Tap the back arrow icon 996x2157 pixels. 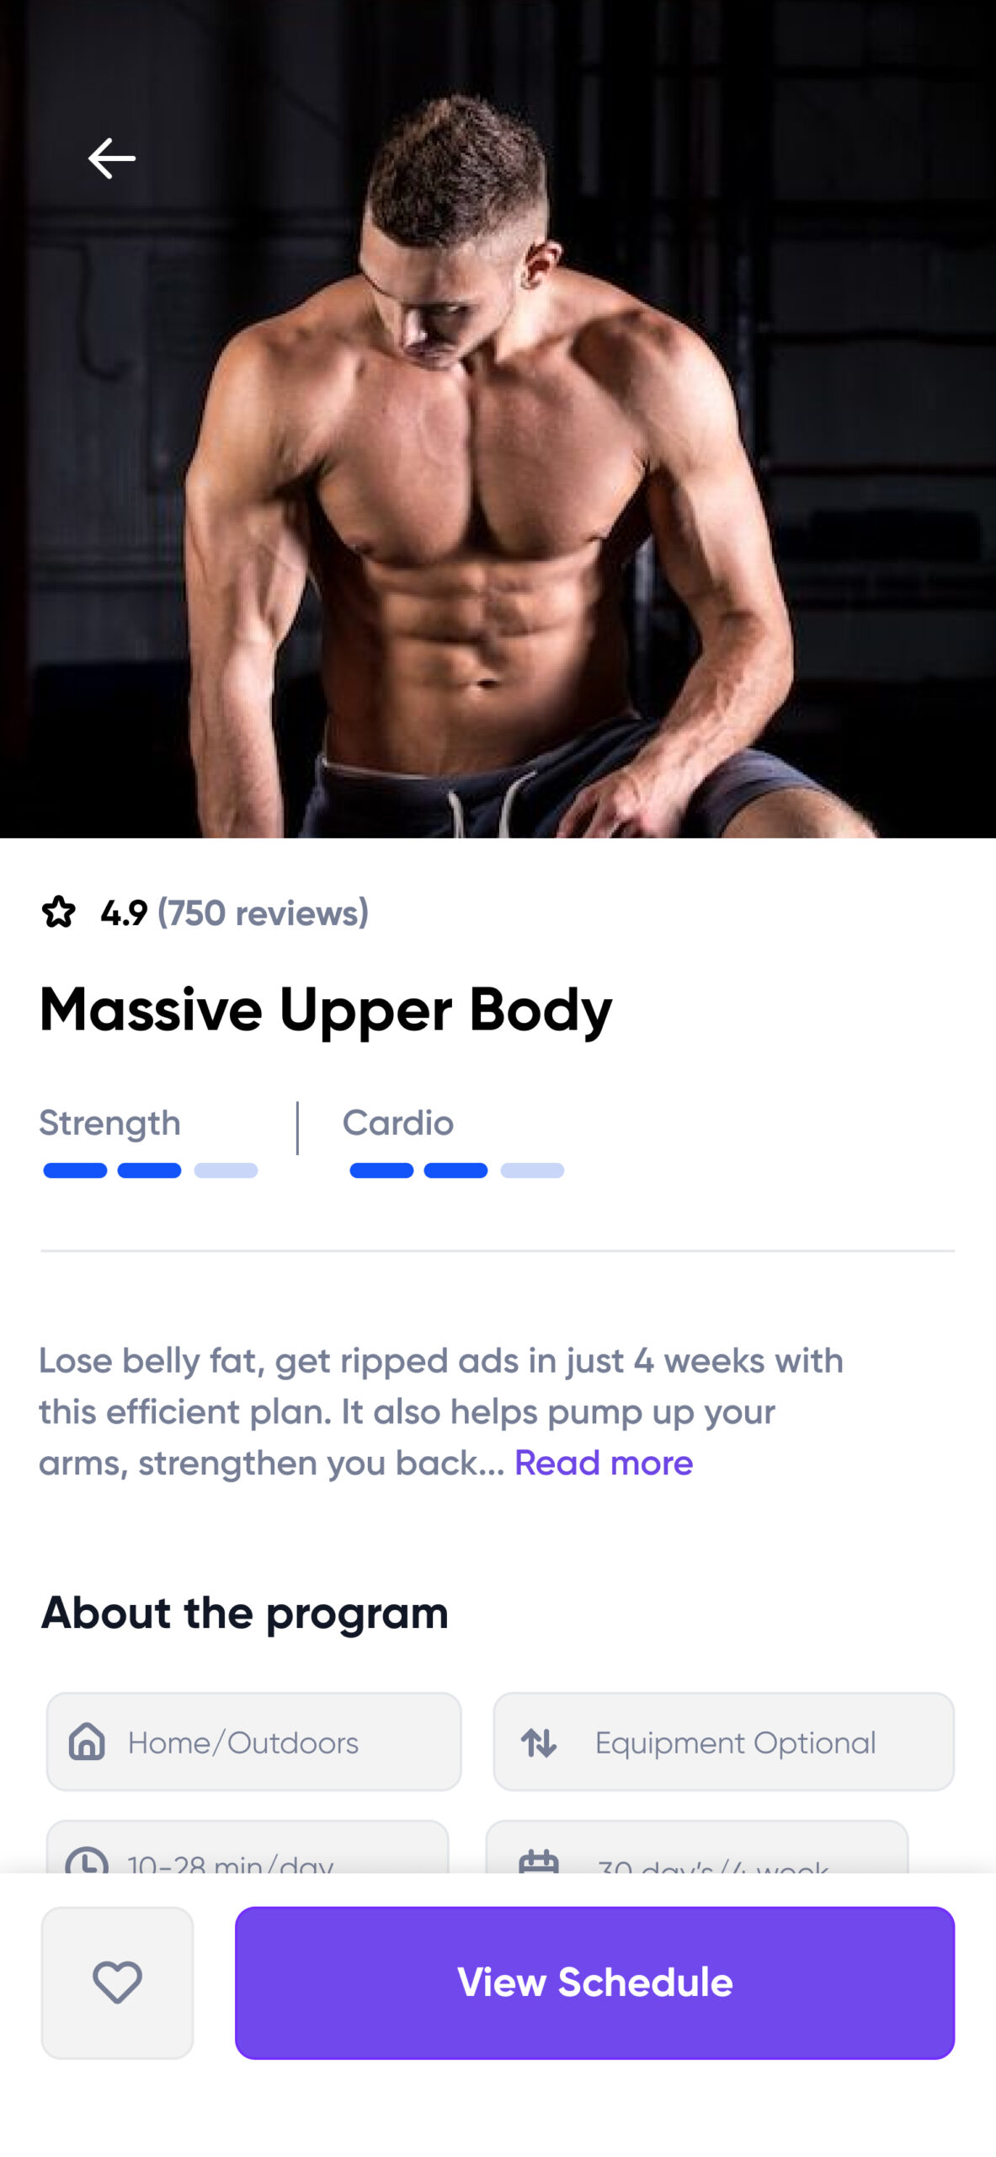click(111, 158)
